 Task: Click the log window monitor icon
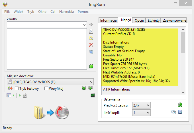tap(93, 95)
